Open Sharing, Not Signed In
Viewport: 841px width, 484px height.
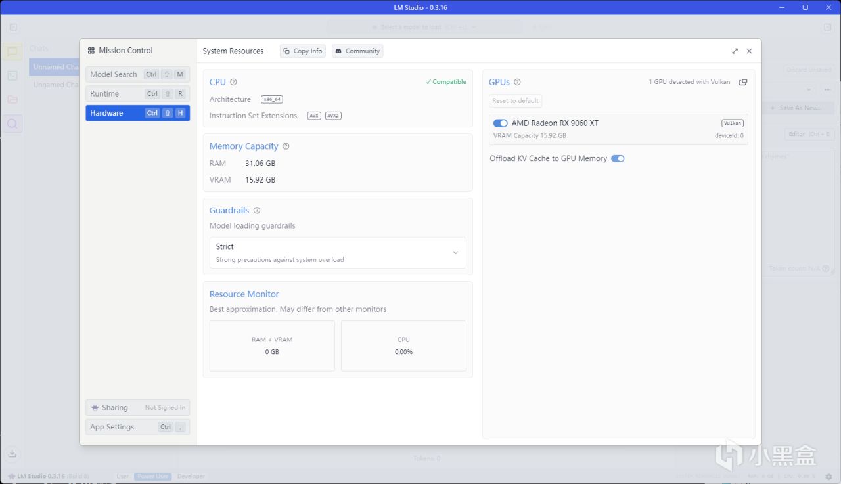(138, 408)
